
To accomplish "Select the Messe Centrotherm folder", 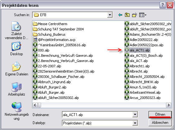I will point(50,24).
